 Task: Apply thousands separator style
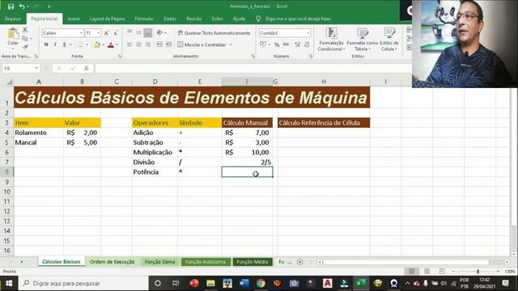[x=286, y=44]
